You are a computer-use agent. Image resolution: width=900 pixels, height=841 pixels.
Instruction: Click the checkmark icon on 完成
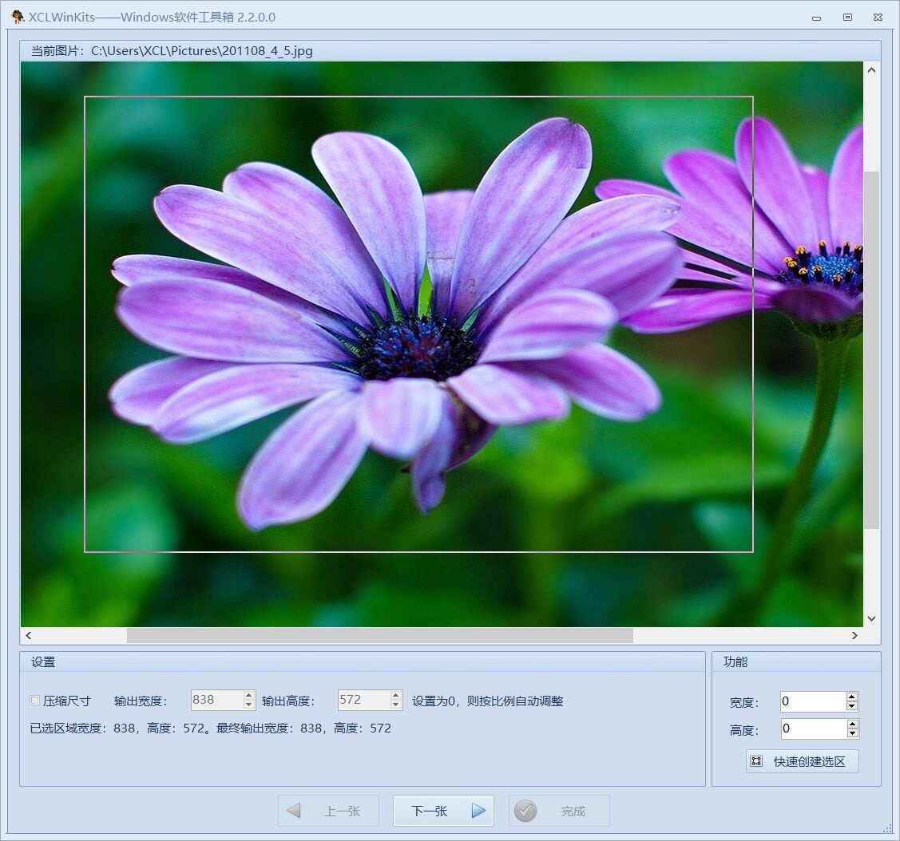click(x=525, y=811)
